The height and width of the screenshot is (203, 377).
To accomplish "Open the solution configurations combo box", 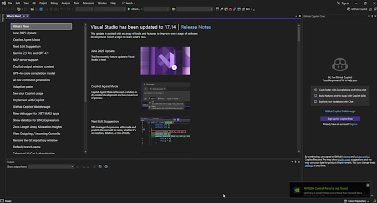I will pyautogui.click(x=84, y=9).
